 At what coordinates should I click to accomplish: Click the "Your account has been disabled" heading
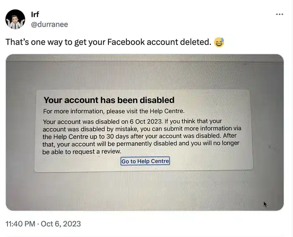click(109, 100)
